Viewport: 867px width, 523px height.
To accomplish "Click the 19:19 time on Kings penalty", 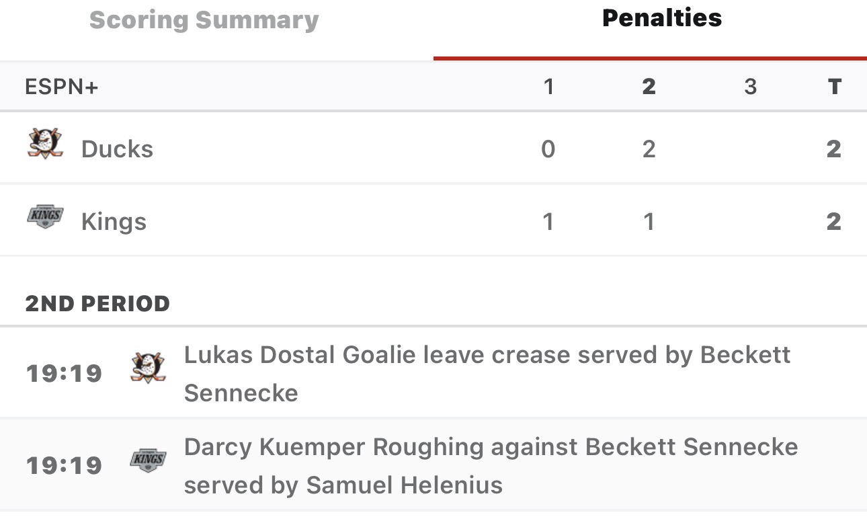I will [64, 465].
